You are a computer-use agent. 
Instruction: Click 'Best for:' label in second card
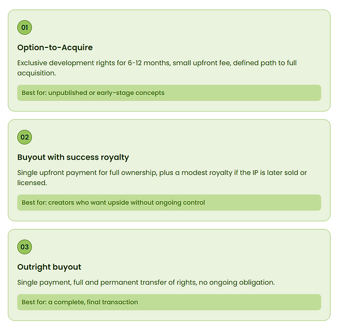(x=34, y=203)
